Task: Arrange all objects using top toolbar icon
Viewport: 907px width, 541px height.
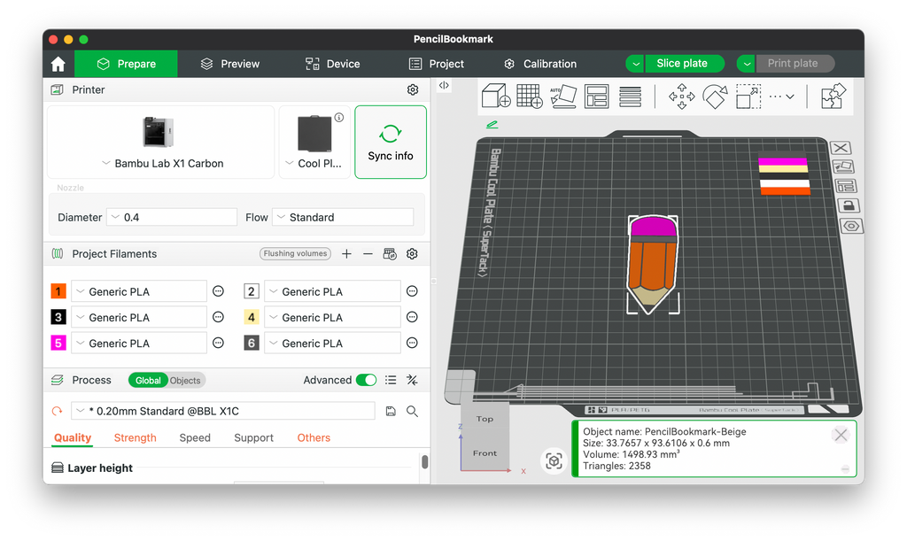Action: (596, 96)
